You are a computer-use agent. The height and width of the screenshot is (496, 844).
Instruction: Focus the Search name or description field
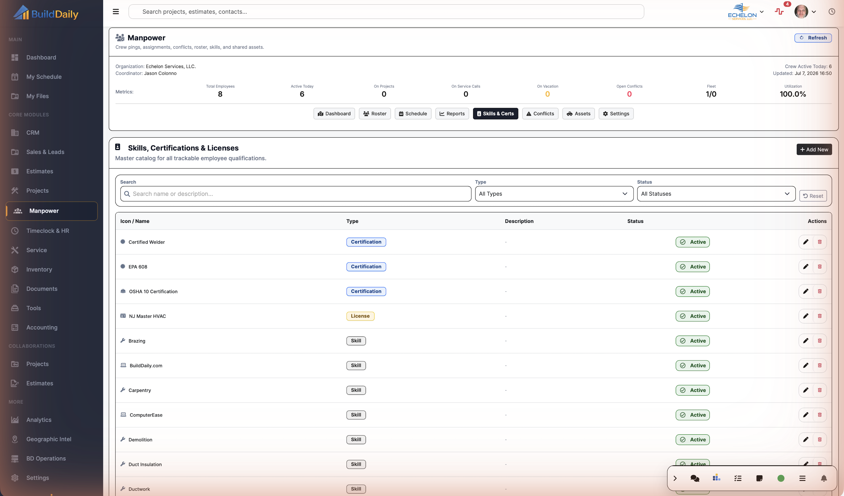pos(296,194)
